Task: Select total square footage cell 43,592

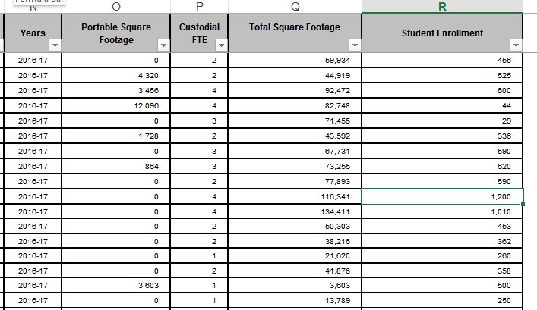Action: tap(295, 136)
